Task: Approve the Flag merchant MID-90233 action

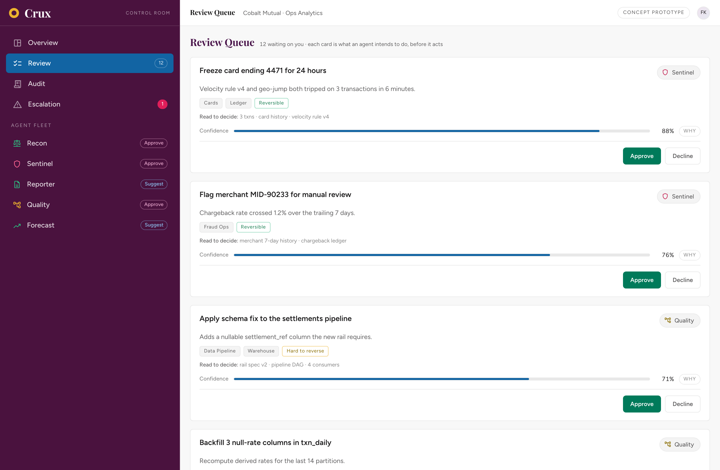Action: (642, 280)
